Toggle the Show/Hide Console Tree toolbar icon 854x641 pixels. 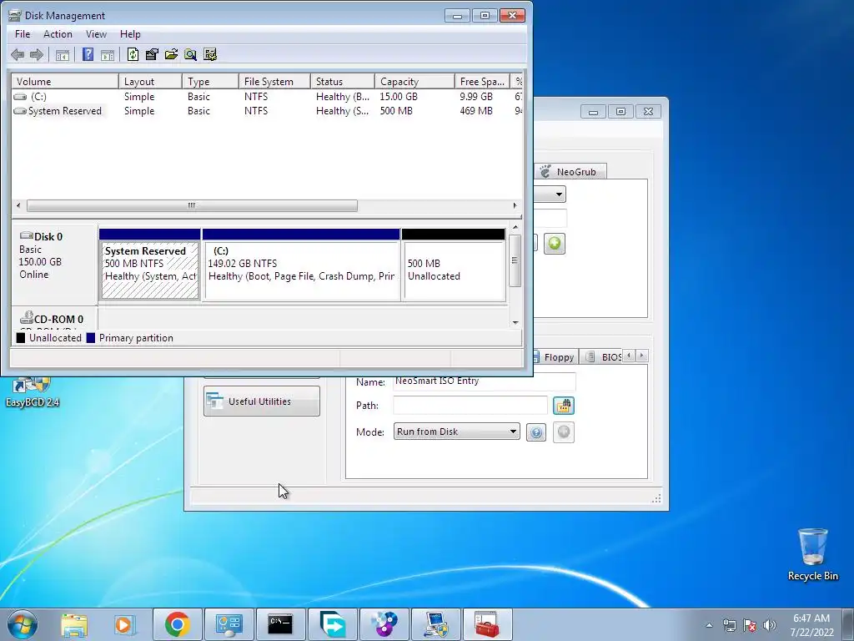(x=62, y=54)
